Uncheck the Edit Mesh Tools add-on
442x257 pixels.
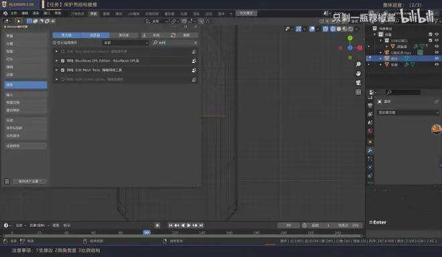[62, 70]
